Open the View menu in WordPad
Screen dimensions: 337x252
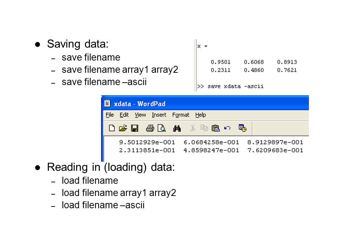tap(140, 115)
